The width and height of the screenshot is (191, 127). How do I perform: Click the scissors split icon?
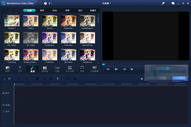pos(45,79)
